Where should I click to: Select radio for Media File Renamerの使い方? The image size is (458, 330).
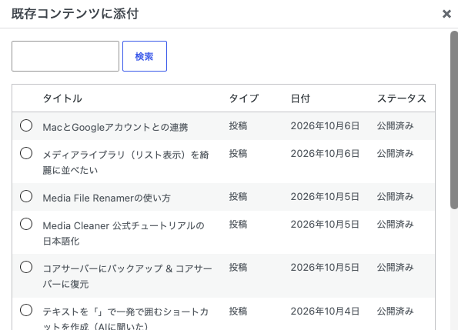point(26,196)
